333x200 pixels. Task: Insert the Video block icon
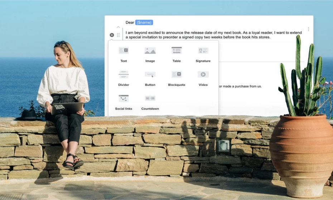(x=203, y=74)
